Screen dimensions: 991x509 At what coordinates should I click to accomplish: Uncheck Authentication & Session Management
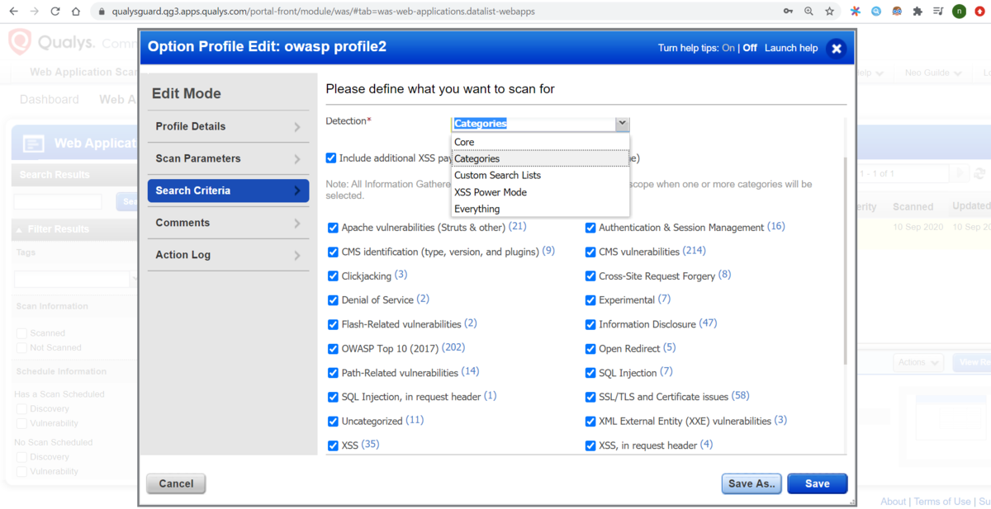pyautogui.click(x=590, y=228)
